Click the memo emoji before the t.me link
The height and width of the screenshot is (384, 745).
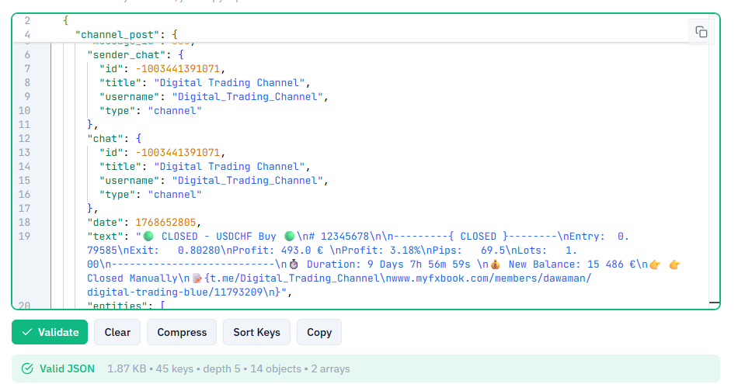197,278
